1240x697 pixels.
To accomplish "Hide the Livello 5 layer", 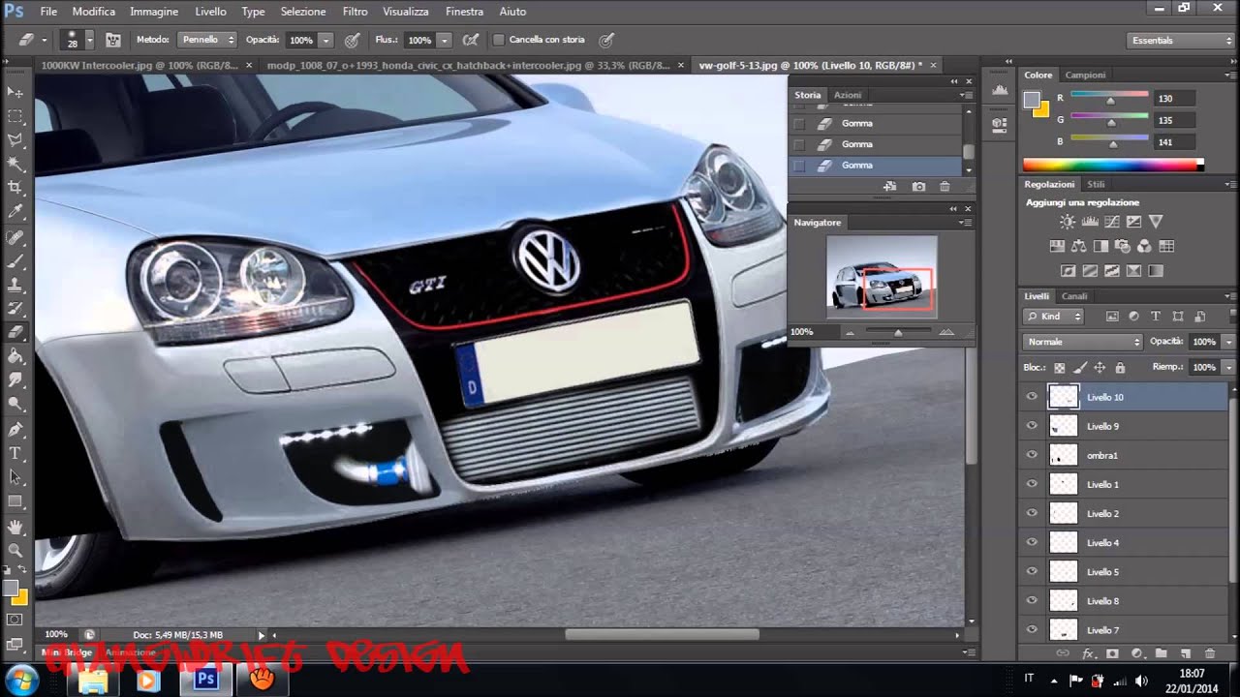I will [x=1032, y=571].
